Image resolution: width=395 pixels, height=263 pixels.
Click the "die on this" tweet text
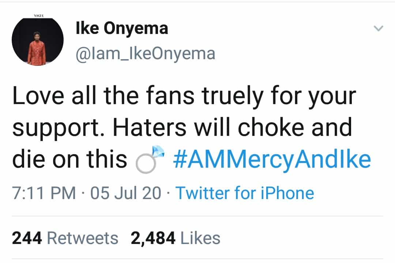coord(69,159)
